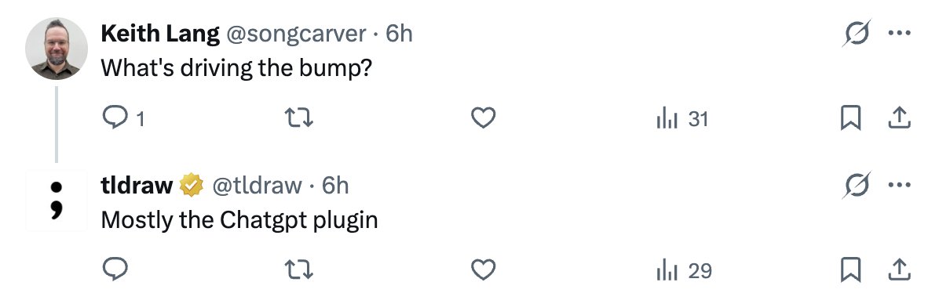Share the tldraw tweet

coord(898,270)
